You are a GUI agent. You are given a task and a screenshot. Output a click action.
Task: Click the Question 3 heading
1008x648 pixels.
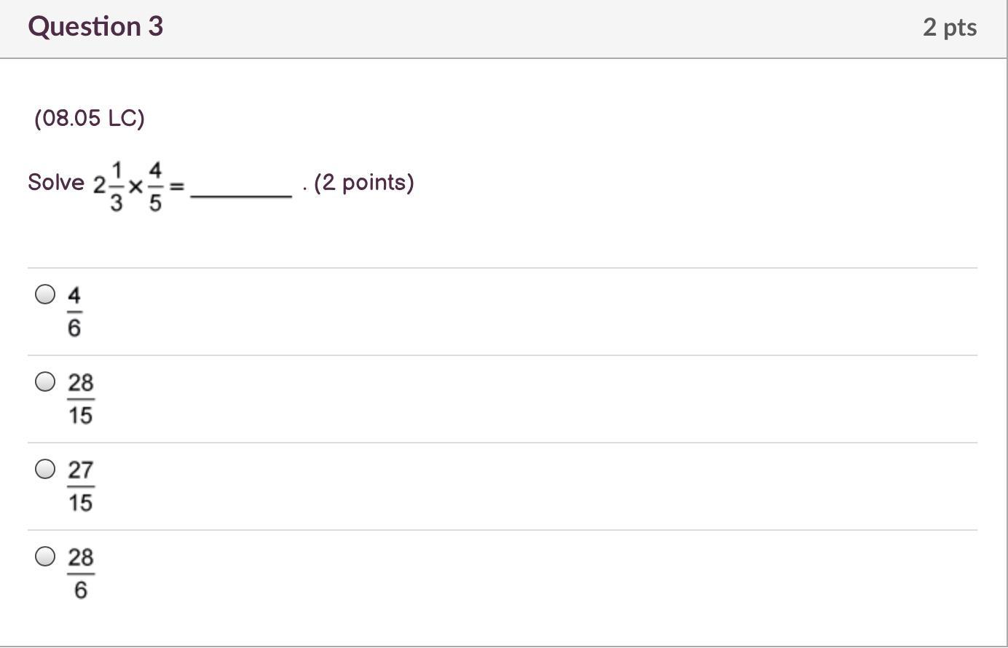click(x=95, y=26)
